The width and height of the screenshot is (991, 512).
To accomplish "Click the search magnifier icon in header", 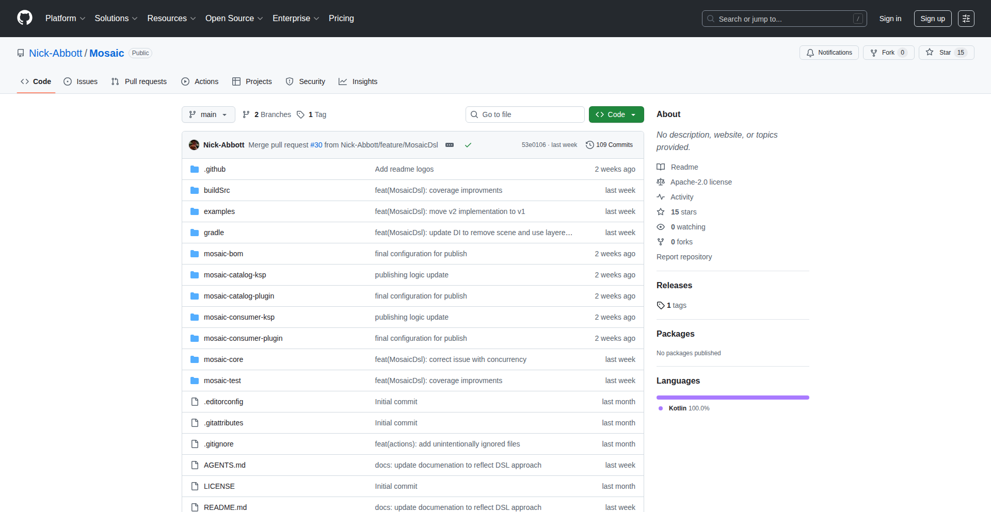I will [x=711, y=19].
